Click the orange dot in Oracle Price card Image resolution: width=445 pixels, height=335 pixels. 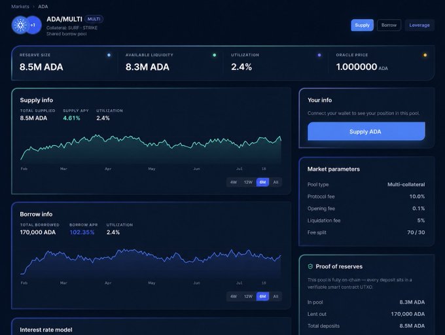point(425,55)
